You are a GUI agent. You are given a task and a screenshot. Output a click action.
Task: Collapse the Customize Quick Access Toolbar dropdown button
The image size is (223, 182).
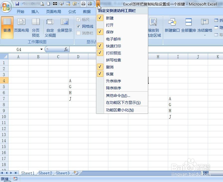click(98, 4)
